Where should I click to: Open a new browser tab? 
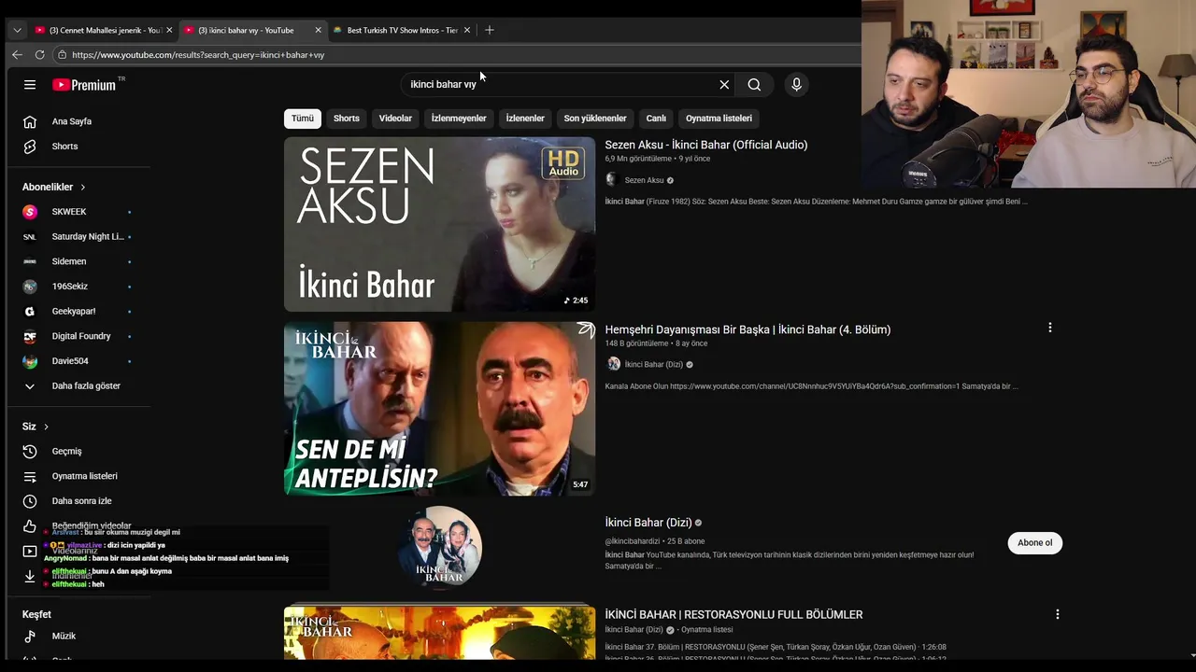point(489,30)
